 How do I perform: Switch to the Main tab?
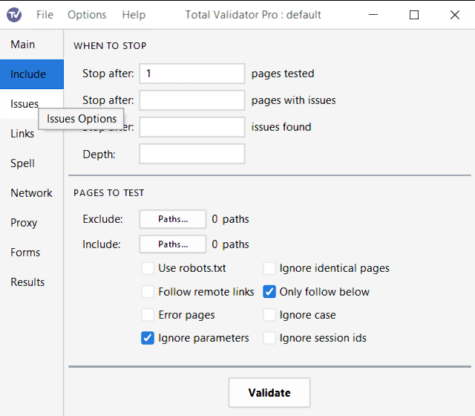(22, 45)
